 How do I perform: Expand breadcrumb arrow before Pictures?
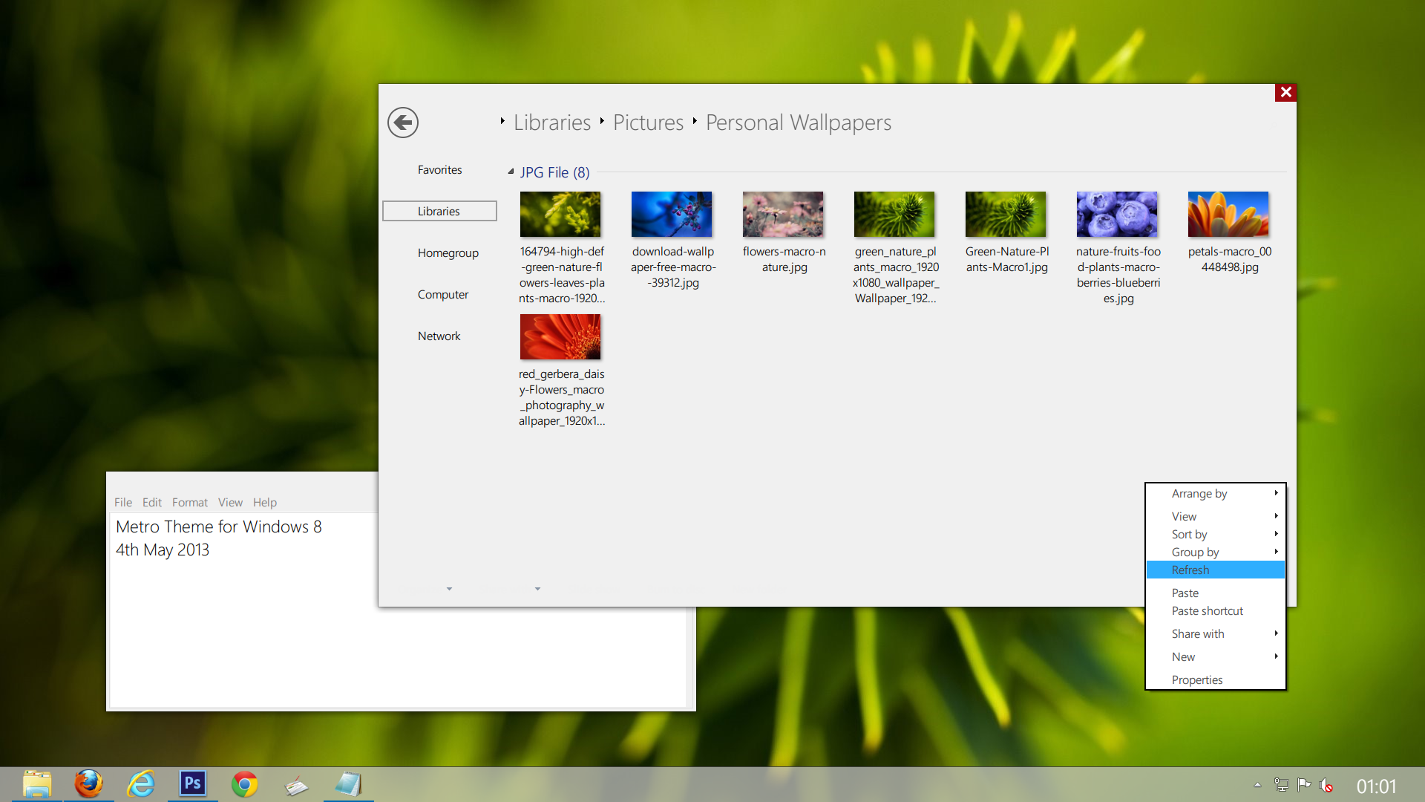[602, 121]
